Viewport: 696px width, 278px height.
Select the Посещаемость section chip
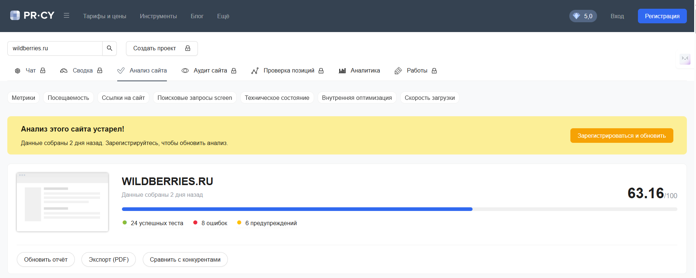68,98
